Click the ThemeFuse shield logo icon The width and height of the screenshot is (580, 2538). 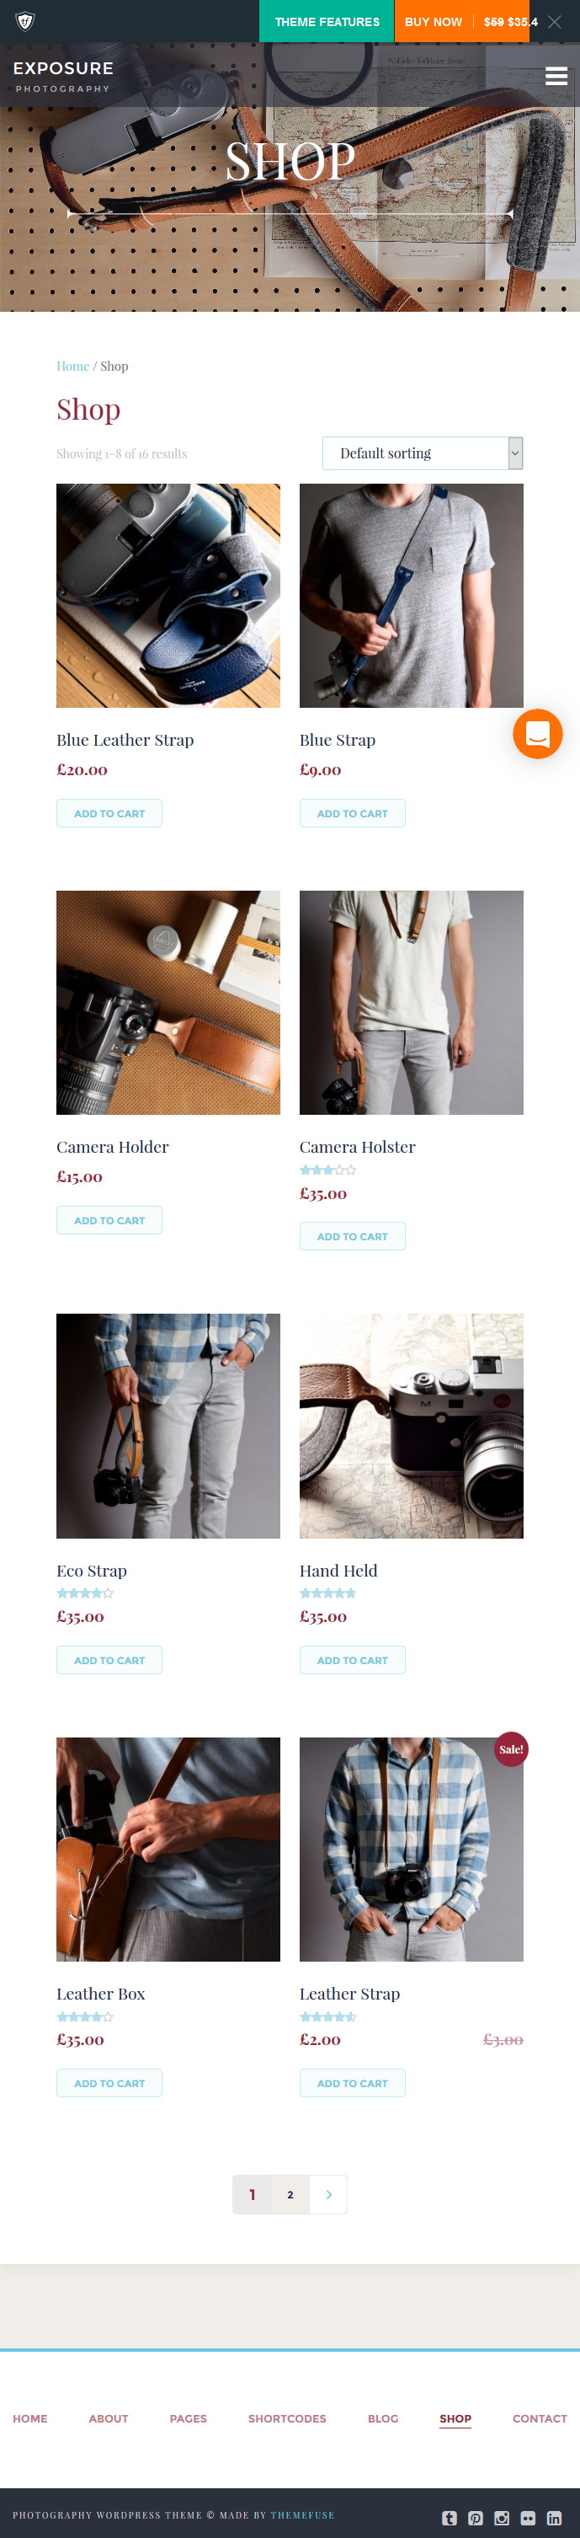pos(24,21)
